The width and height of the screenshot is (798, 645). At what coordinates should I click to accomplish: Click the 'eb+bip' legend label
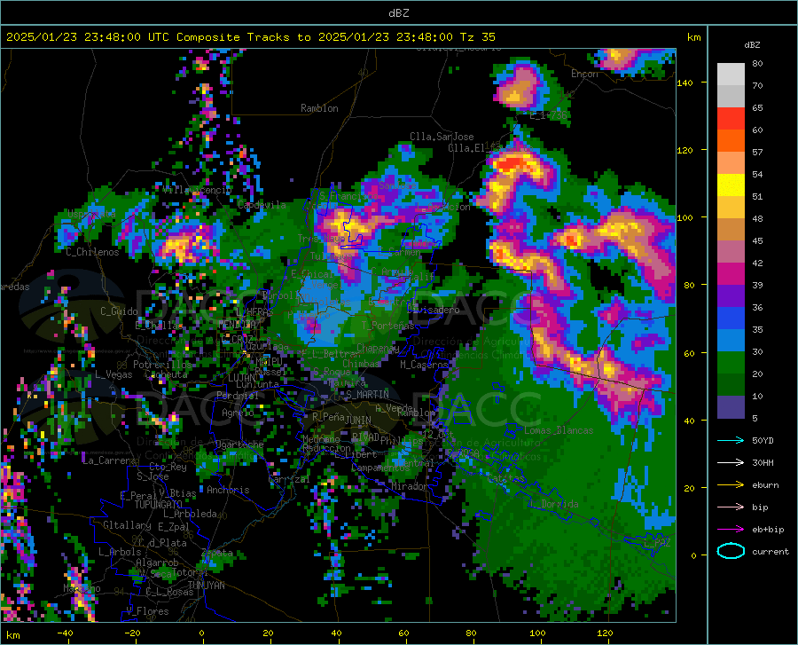pos(768,530)
